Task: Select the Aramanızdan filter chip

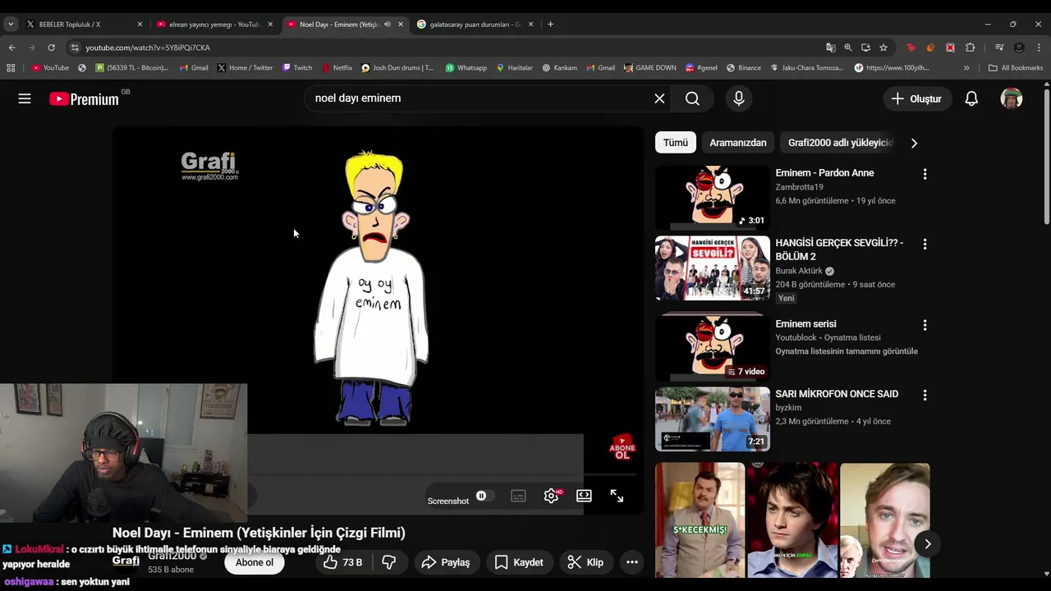Action: click(x=737, y=143)
